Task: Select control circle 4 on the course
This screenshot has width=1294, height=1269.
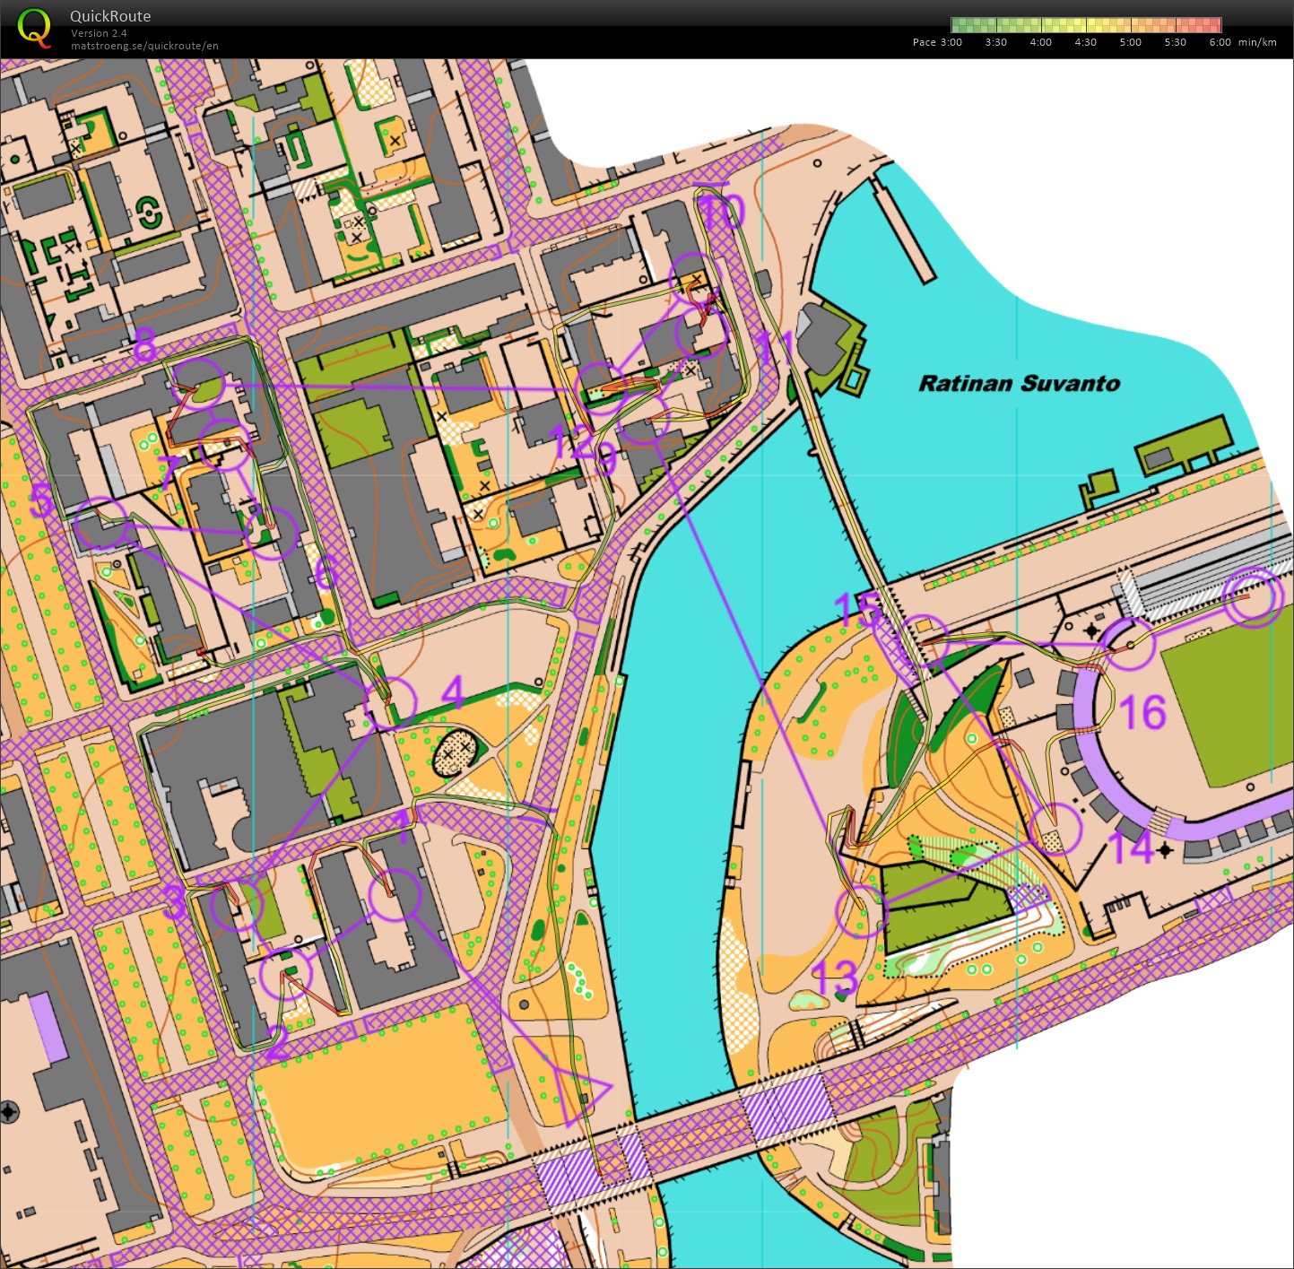Action: (392, 702)
